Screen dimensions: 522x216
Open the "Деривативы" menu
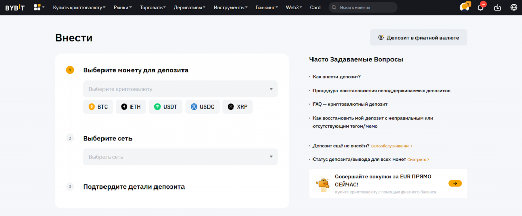[190, 8]
